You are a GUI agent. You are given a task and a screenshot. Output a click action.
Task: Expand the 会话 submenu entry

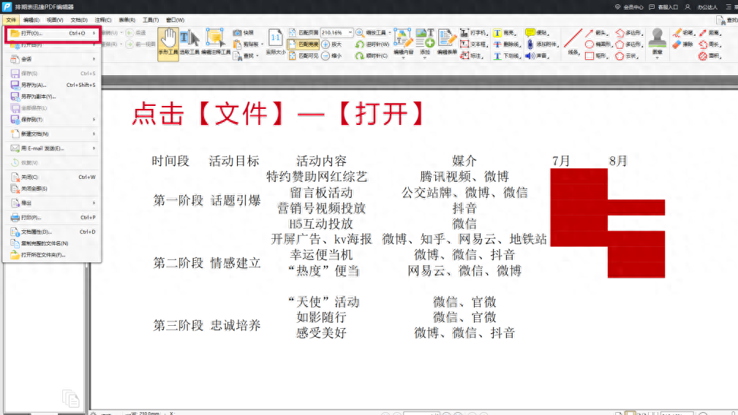pos(52,59)
